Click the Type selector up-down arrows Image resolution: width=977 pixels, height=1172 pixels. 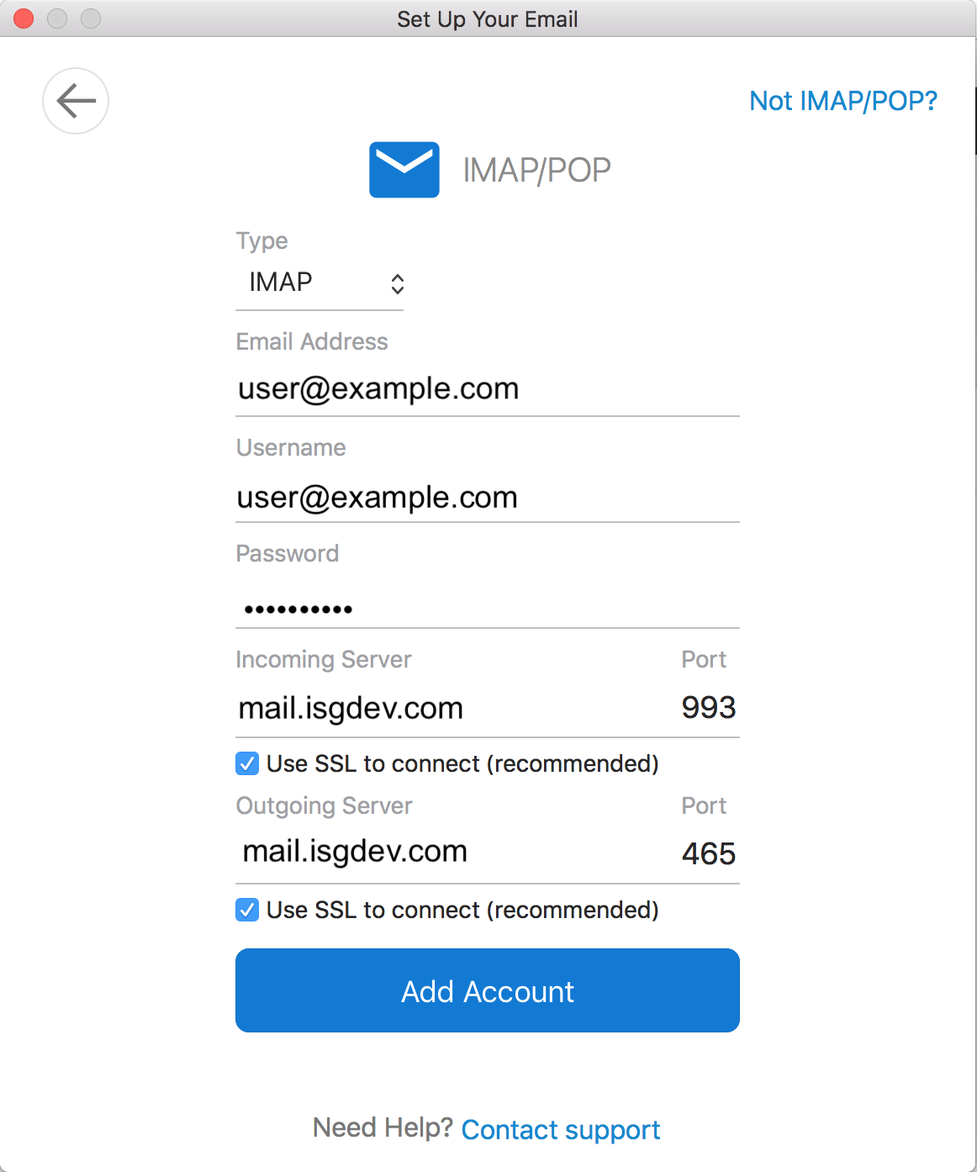(398, 284)
